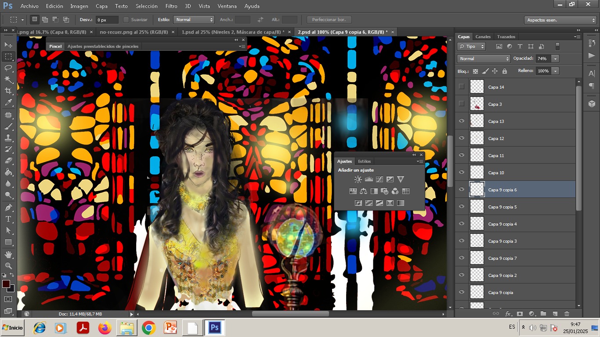Show Capa 14 layer visibility
This screenshot has height=337, width=600.
point(461,87)
